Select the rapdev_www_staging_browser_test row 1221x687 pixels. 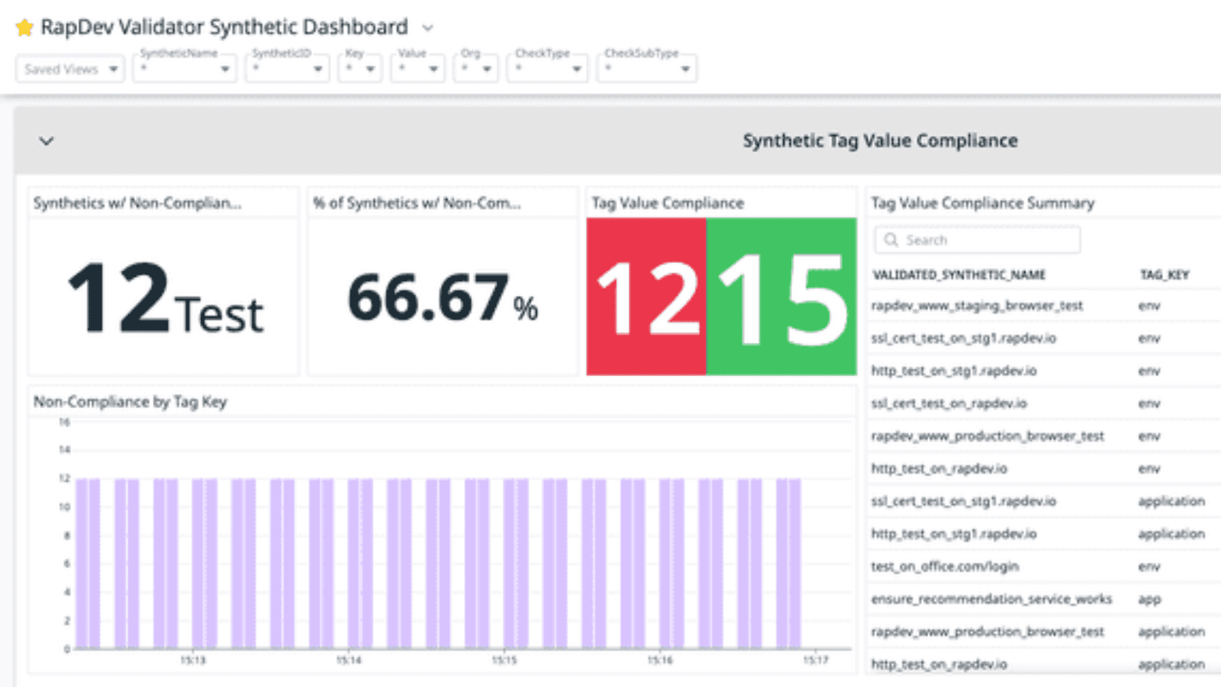tap(977, 306)
